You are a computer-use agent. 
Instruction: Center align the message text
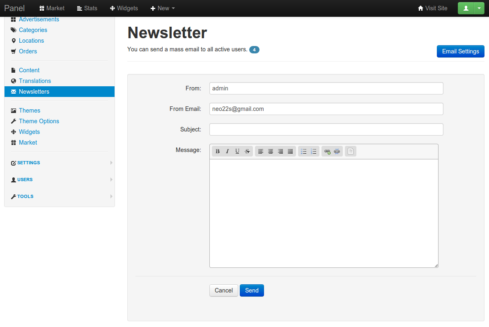[271, 152]
